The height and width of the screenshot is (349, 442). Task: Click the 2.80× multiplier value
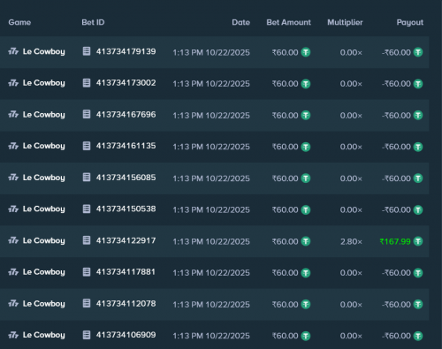351,241
